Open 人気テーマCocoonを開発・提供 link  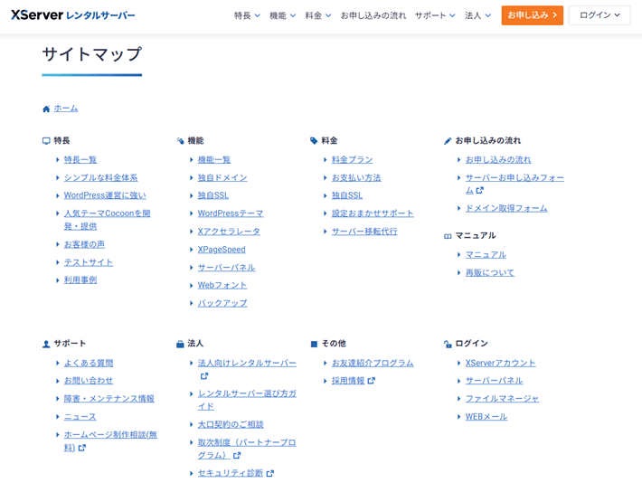pyautogui.click(x=107, y=220)
